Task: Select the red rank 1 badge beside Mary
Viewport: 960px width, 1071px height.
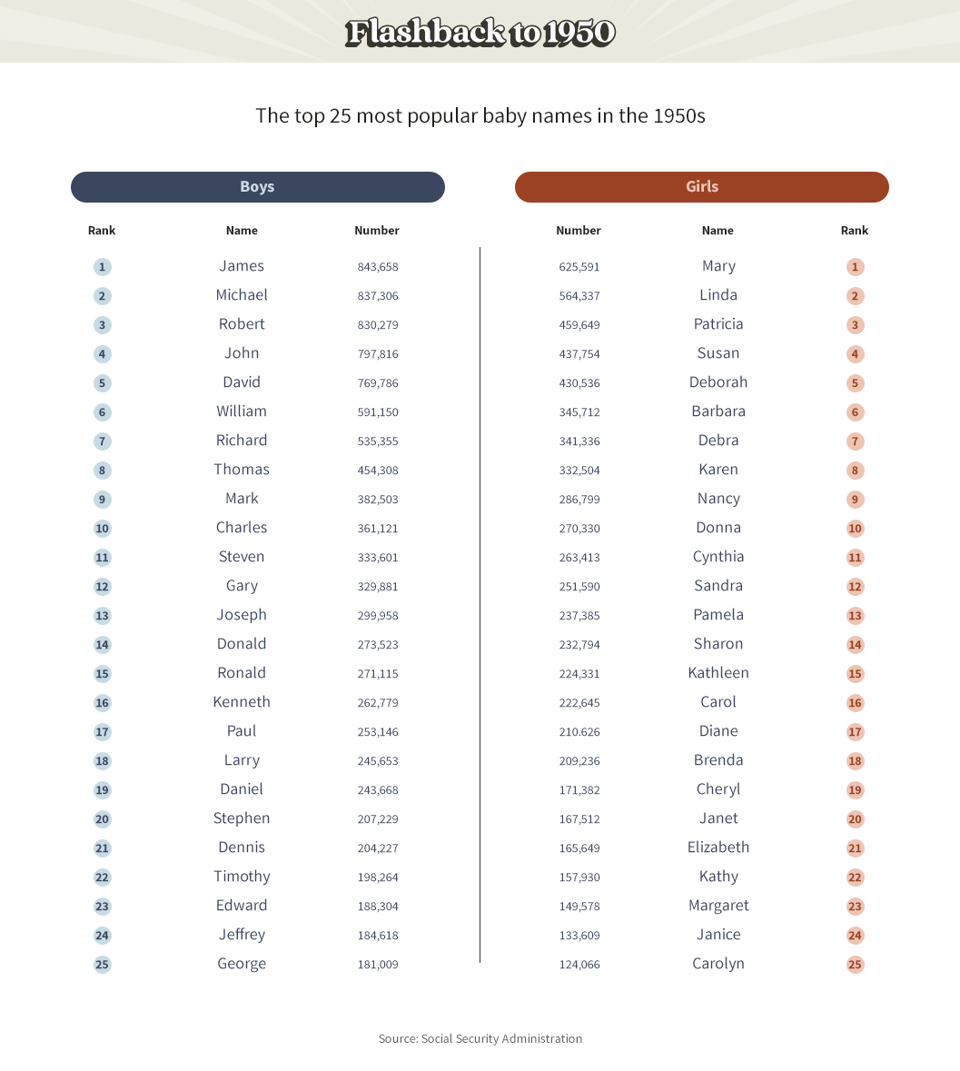Action: 855,266
